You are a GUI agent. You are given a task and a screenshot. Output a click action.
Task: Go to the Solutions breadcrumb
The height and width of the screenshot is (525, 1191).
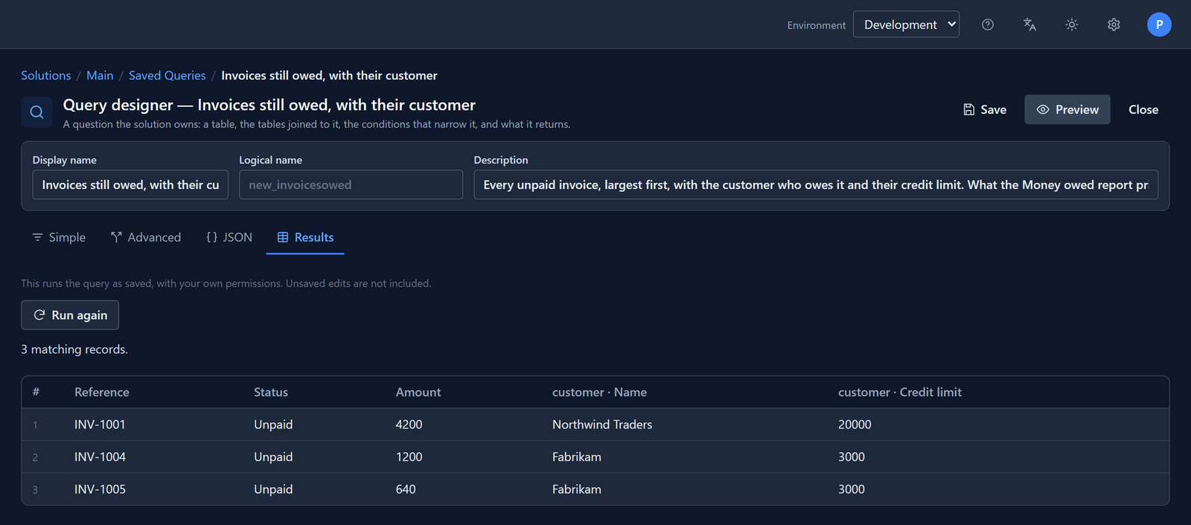pyautogui.click(x=46, y=75)
